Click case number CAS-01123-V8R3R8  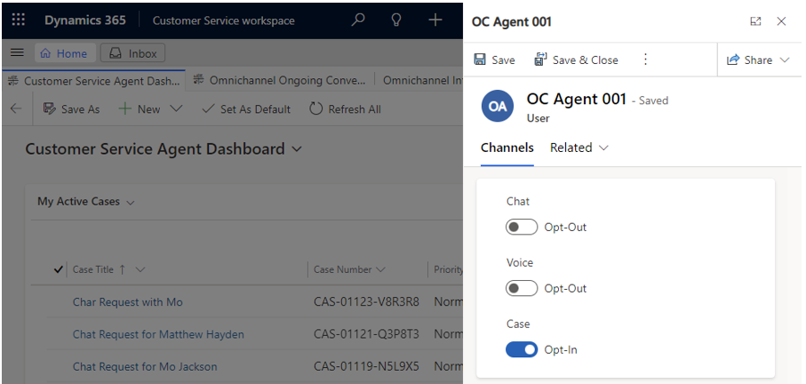click(366, 301)
